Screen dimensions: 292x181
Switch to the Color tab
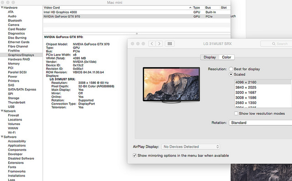pos(227,57)
